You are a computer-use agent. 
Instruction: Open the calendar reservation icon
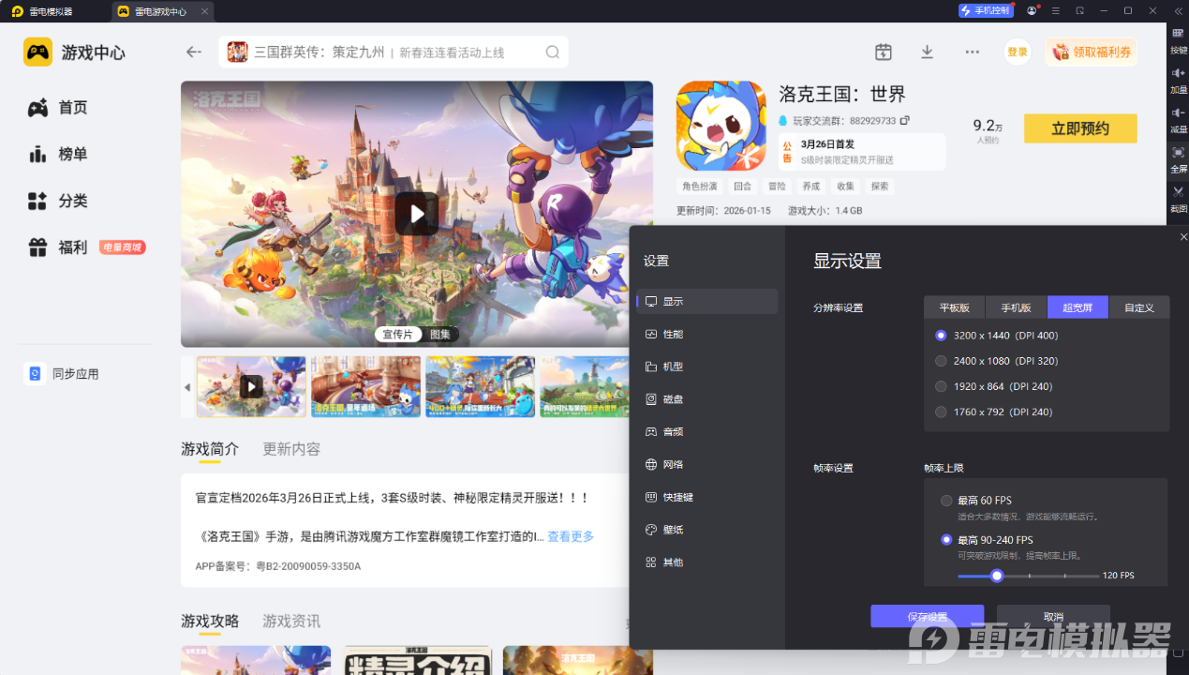point(883,52)
